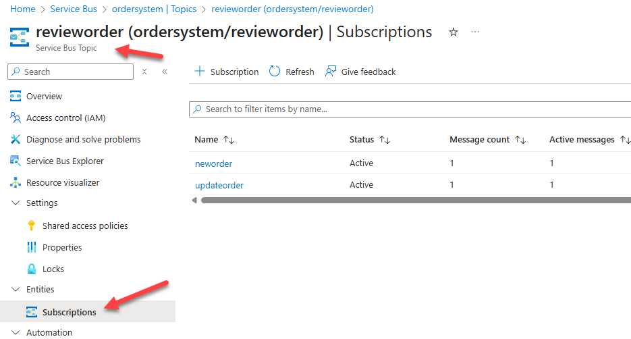Click the Give feedback button label
631x339 pixels.
point(368,72)
